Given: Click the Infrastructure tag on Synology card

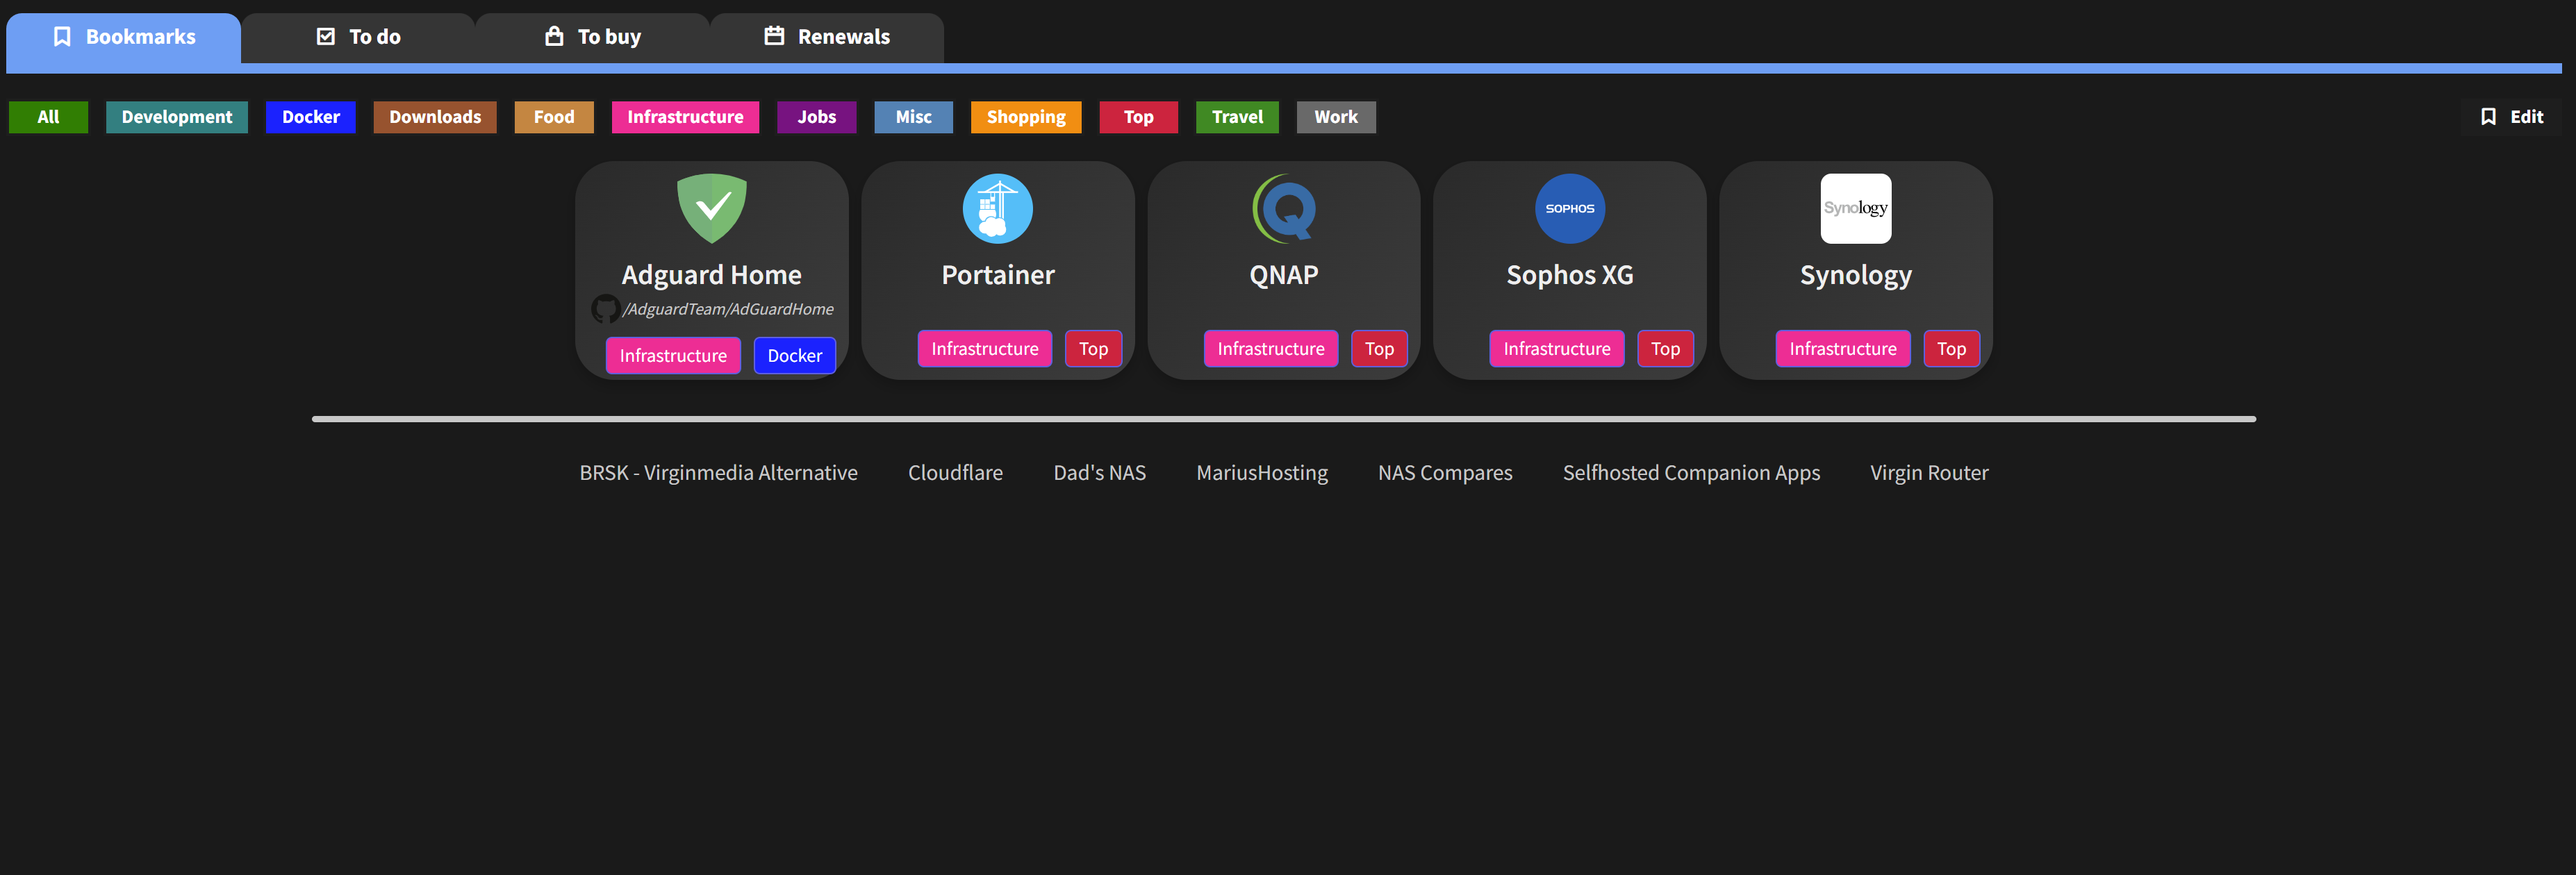Looking at the screenshot, I should [1843, 349].
